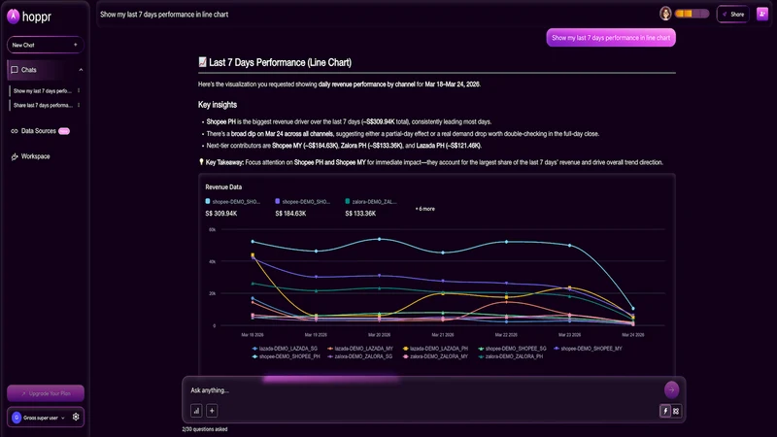Click the 'Mar 21 2026' axis label
777x437 pixels.
(443, 335)
